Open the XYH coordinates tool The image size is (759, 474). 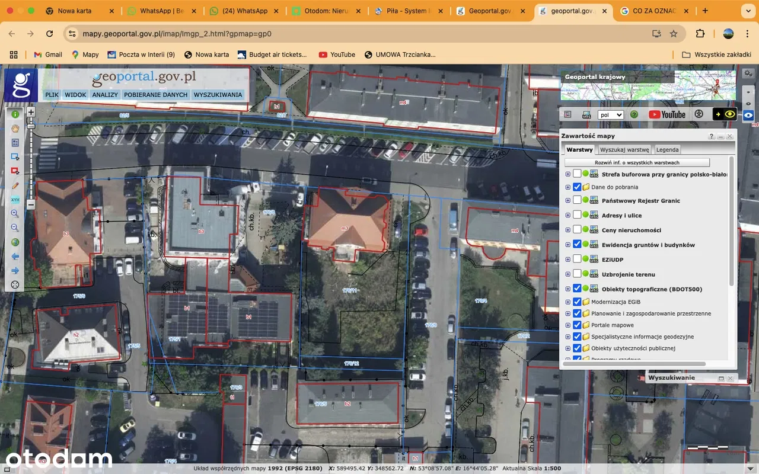coord(15,200)
